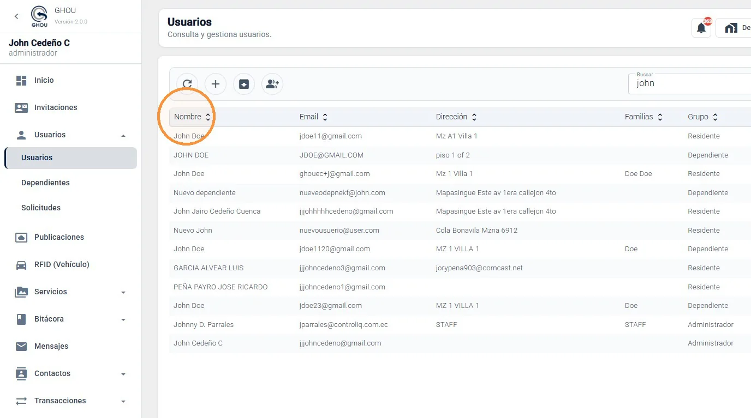Click Johnny D. Parrales name
The height and width of the screenshot is (418, 751).
(x=204, y=325)
